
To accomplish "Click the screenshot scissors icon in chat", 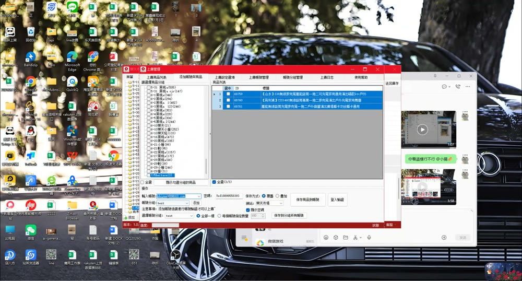I will 355,237.
